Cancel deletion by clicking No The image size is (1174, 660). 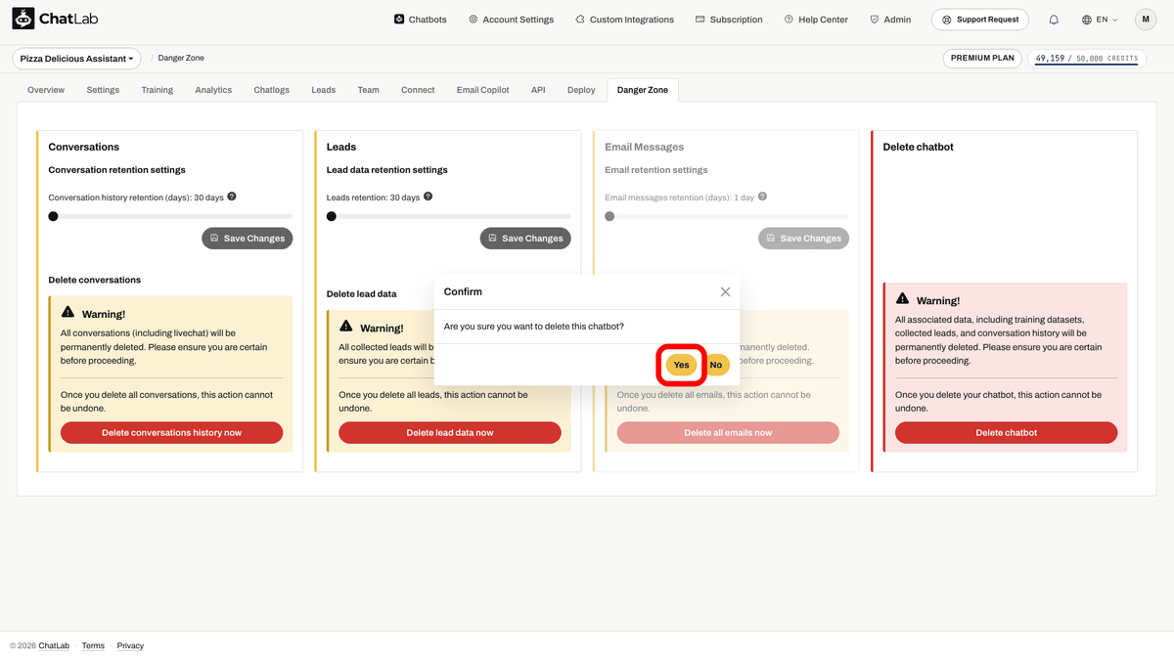pyautogui.click(x=716, y=365)
